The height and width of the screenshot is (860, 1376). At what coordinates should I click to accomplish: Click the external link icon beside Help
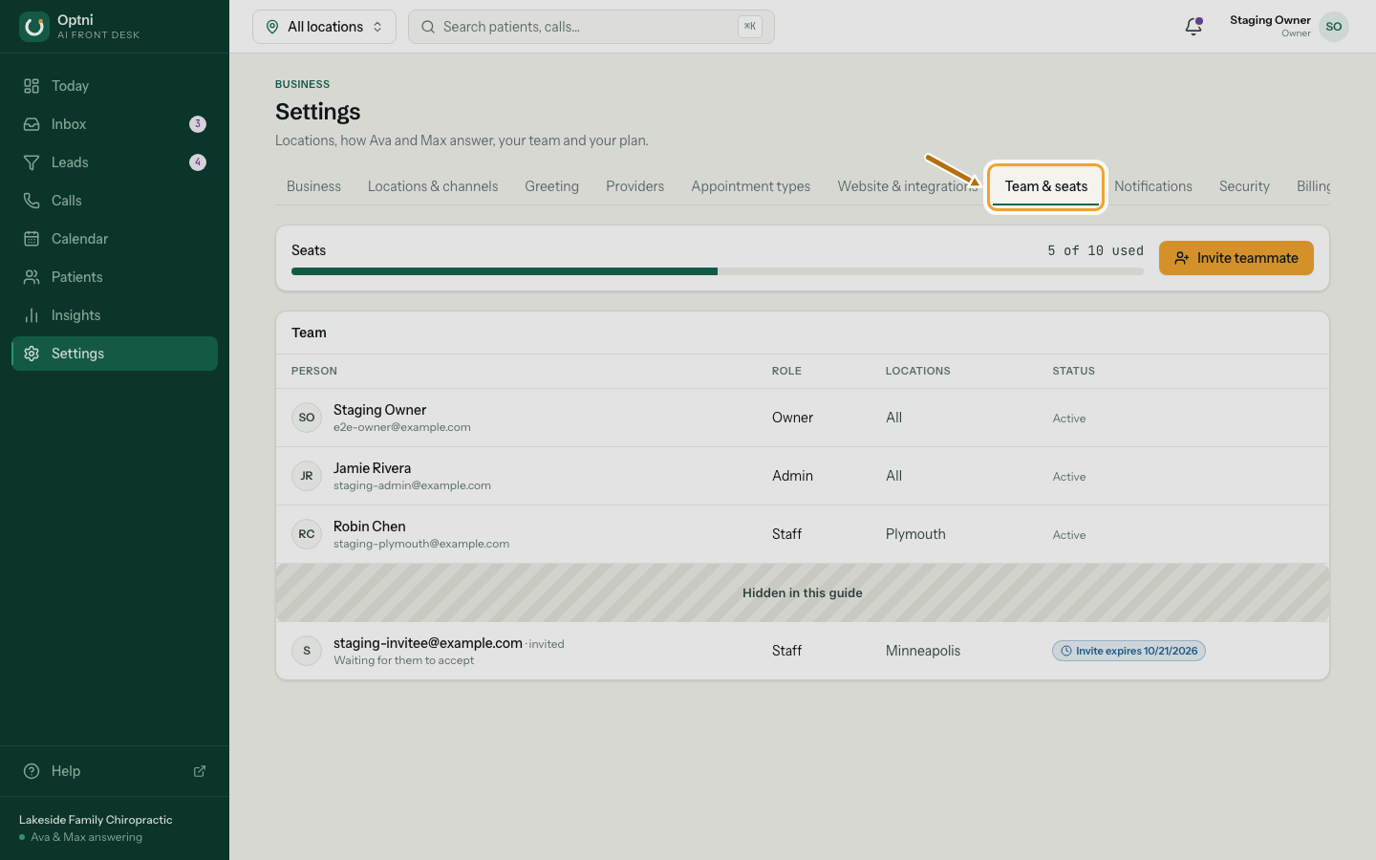pos(200,771)
